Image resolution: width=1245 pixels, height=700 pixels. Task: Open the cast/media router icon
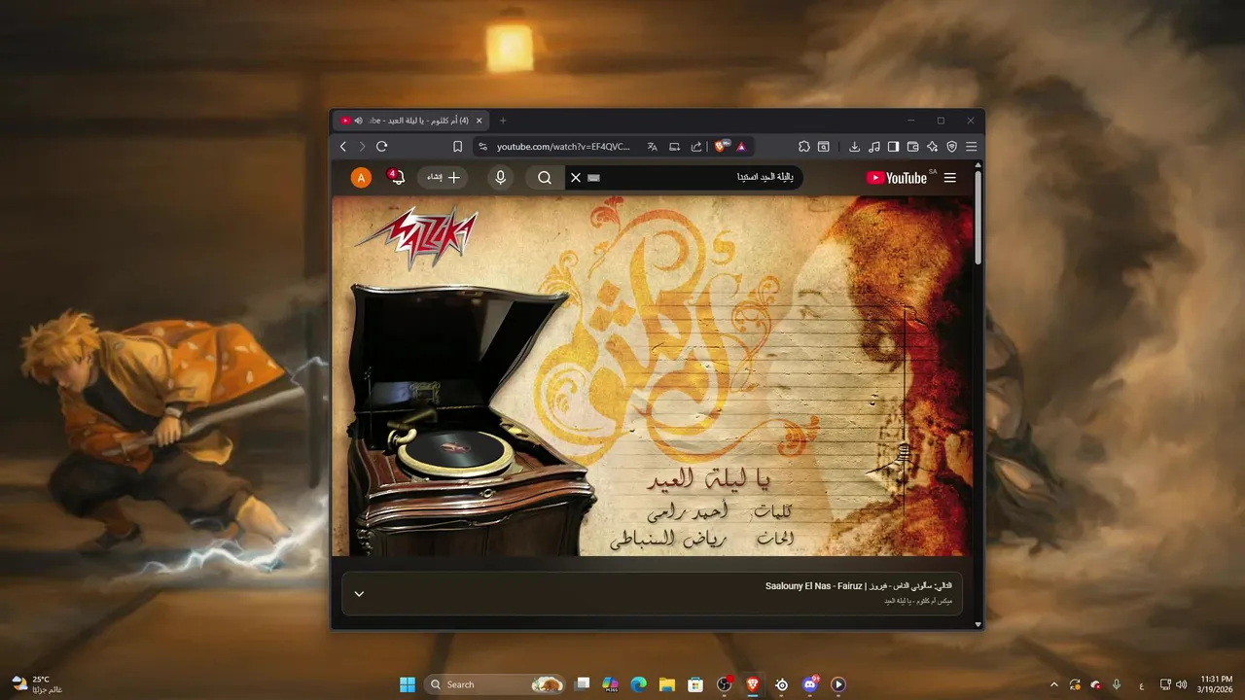coord(674,147)
